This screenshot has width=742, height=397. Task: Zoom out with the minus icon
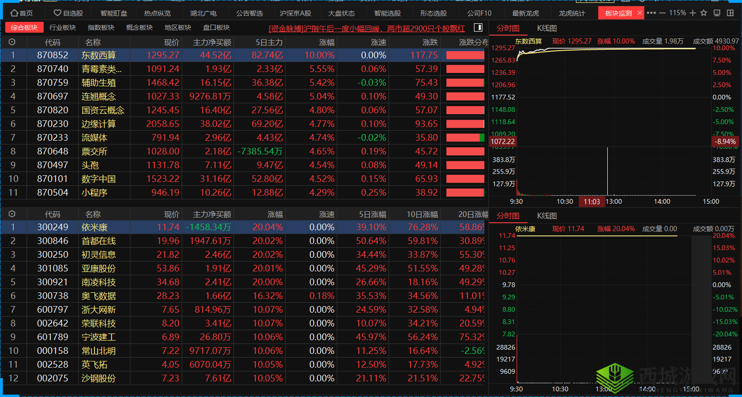[663, 13]
